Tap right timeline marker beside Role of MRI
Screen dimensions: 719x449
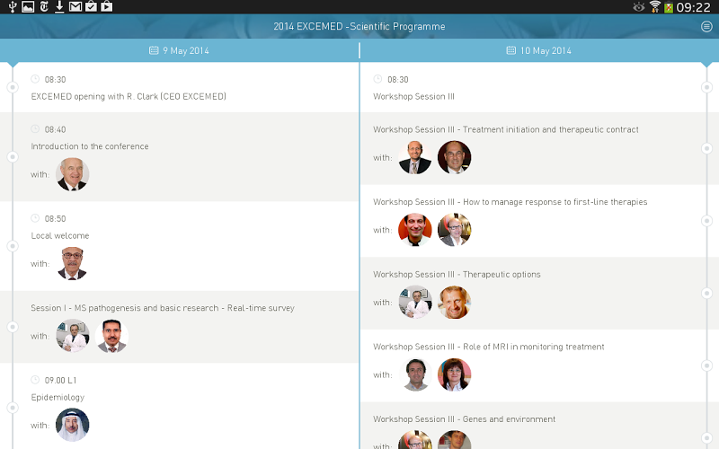click(706, 365)
